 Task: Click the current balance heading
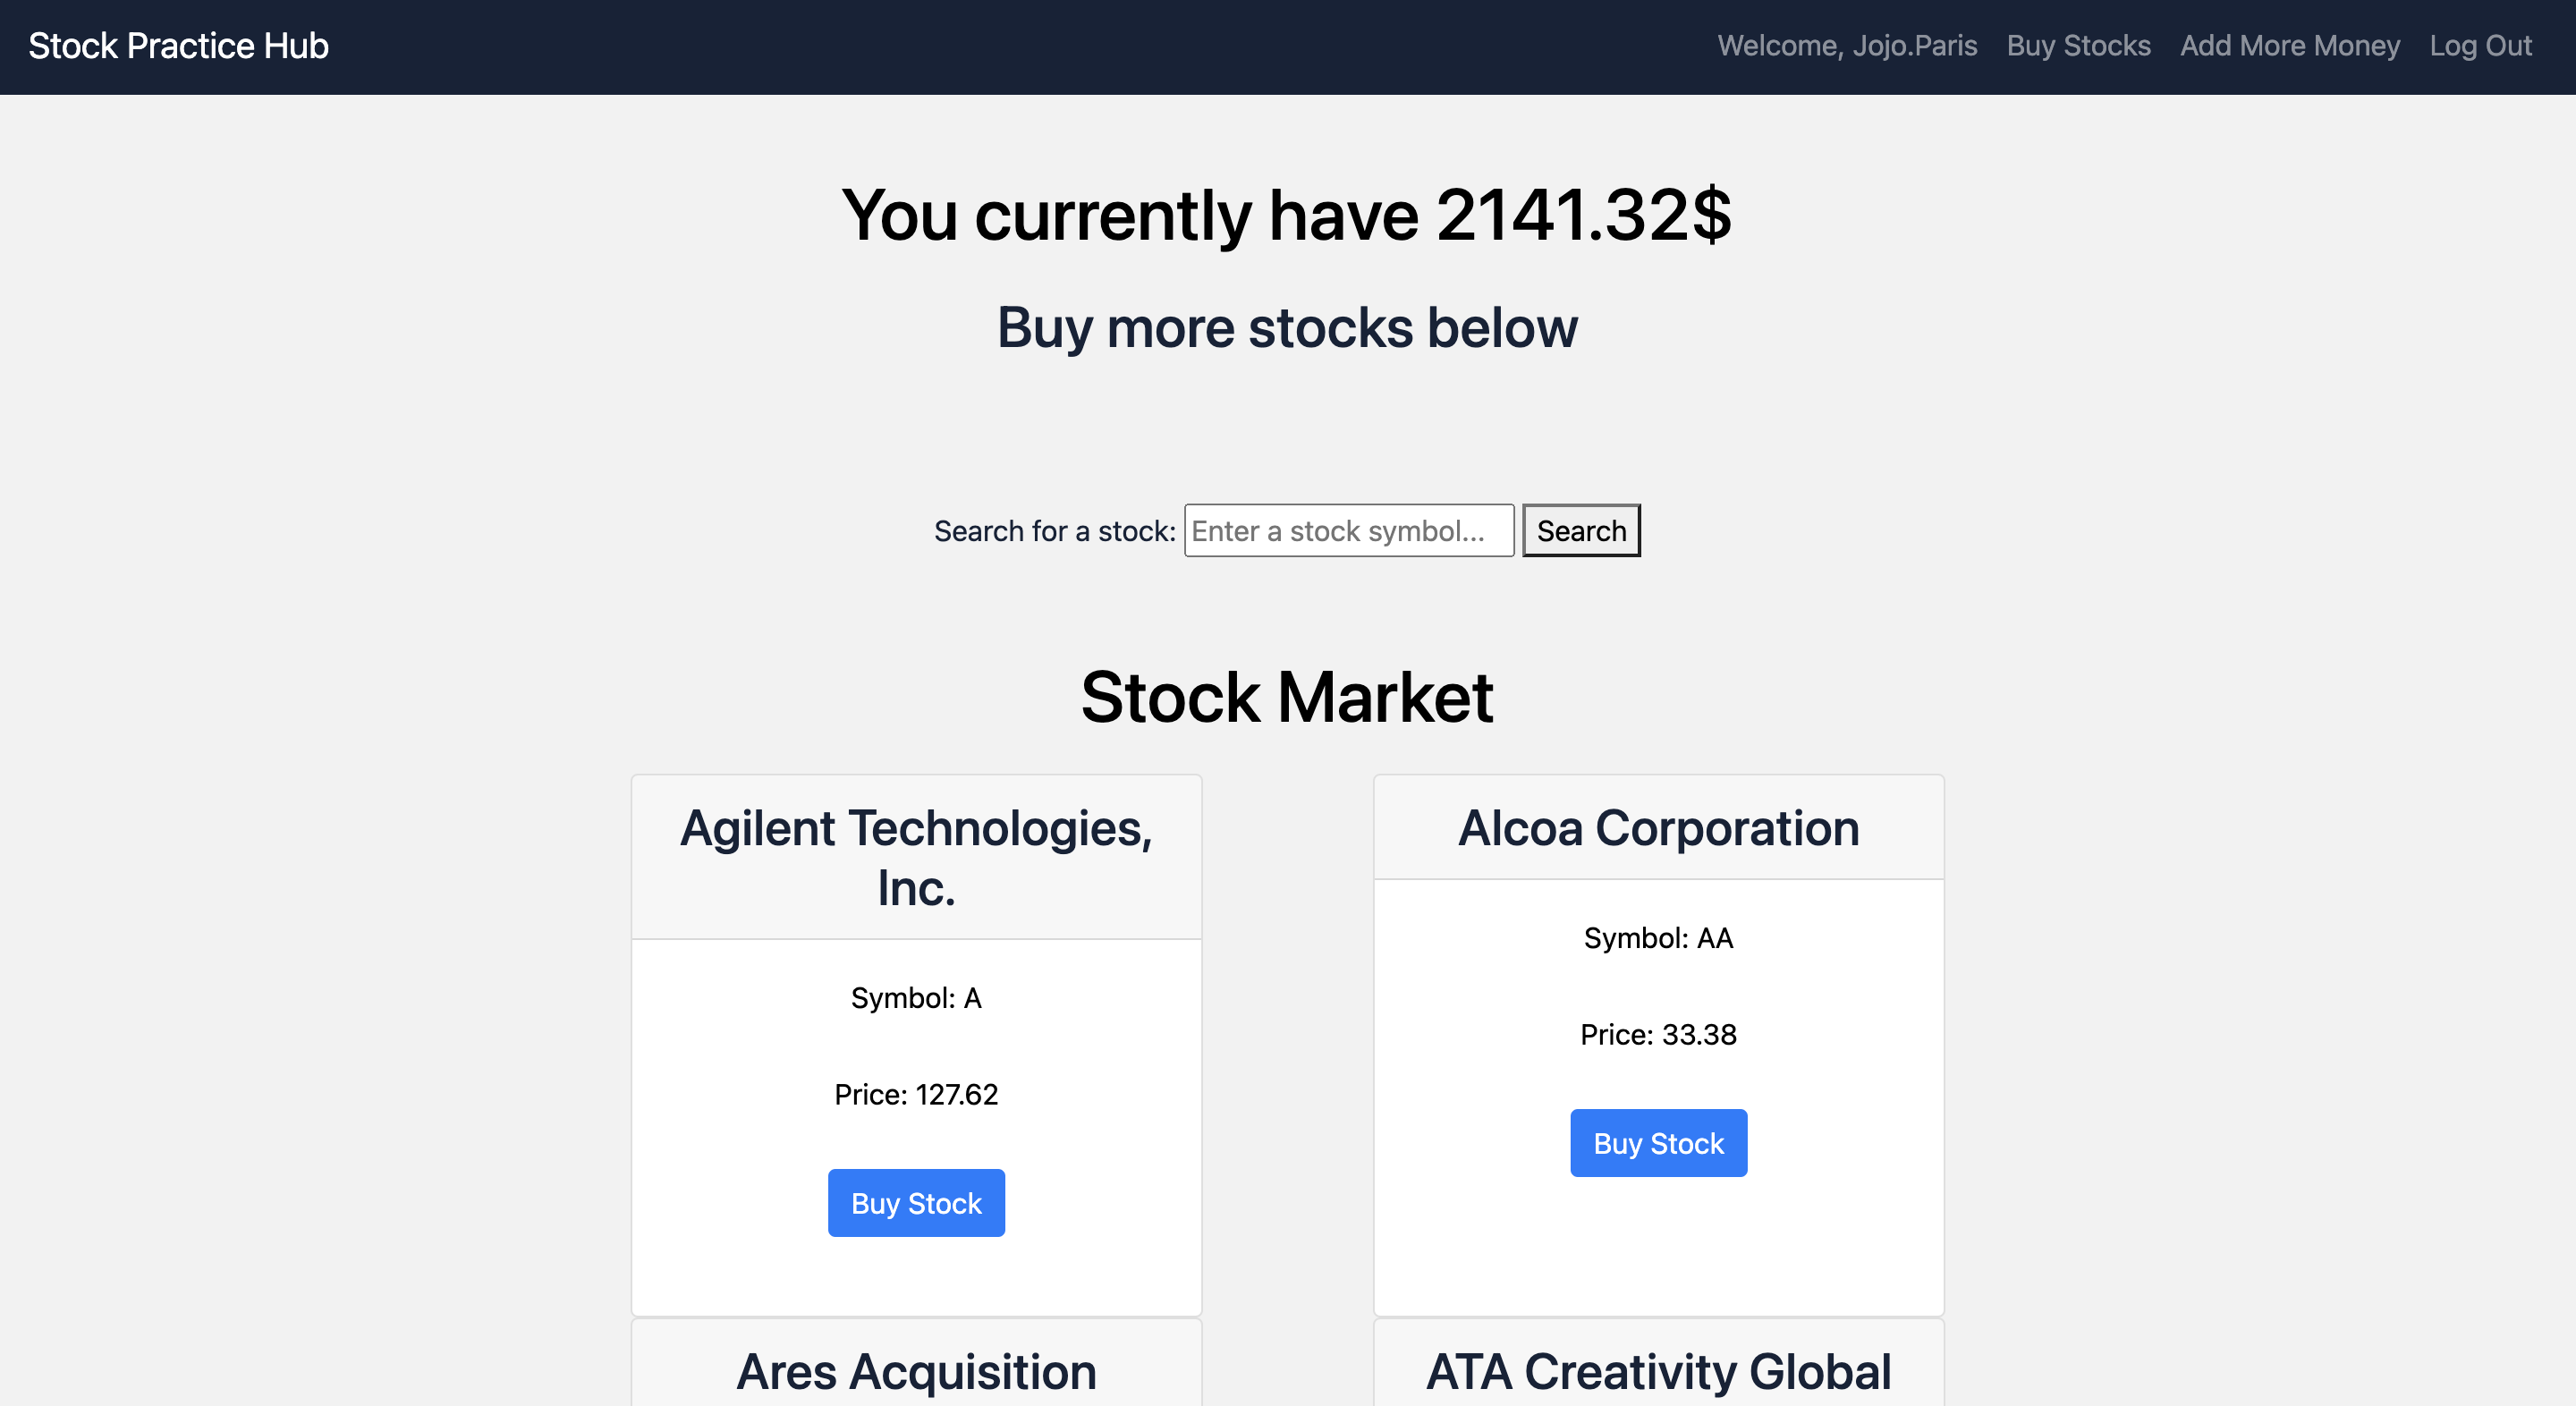coord(1288,212)
